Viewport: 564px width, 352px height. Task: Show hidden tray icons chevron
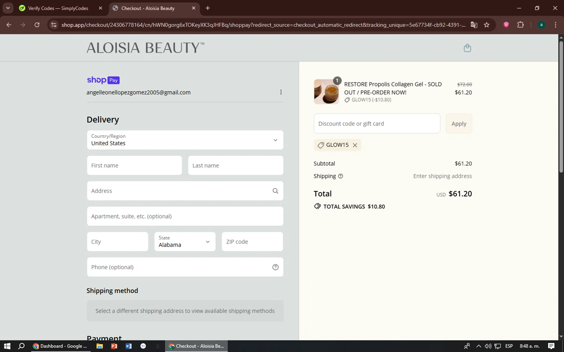pos(478,346)
